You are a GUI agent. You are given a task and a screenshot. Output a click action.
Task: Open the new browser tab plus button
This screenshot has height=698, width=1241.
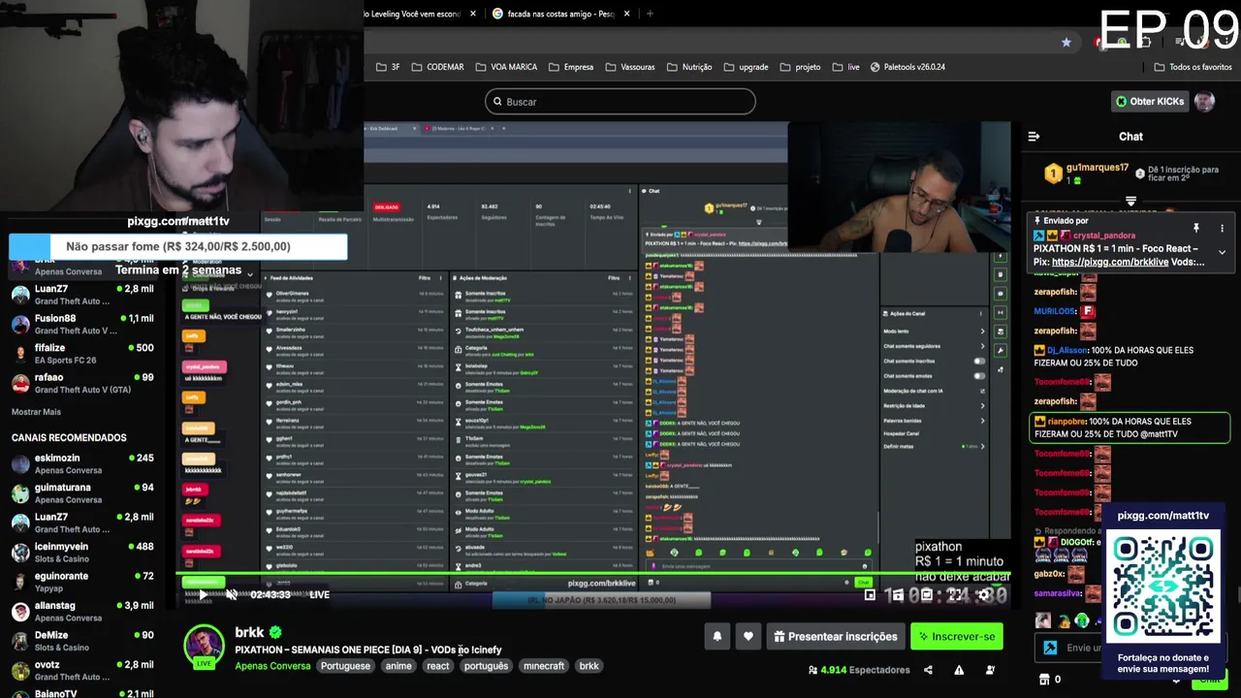coord(650,14)
